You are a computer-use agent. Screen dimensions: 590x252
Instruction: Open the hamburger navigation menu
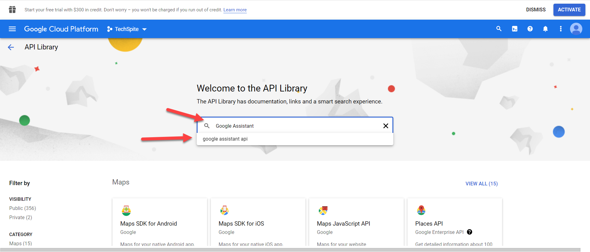[12, 29]
